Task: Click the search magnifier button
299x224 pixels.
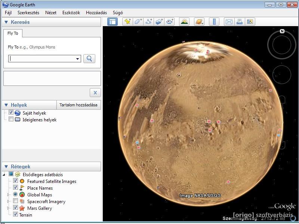Action: point(89,59)
